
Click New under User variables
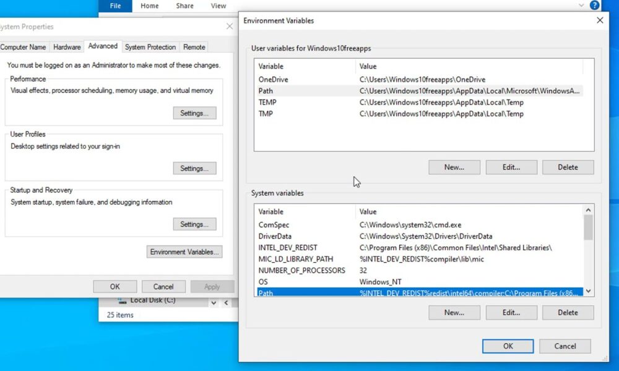(x=454, y=167)
